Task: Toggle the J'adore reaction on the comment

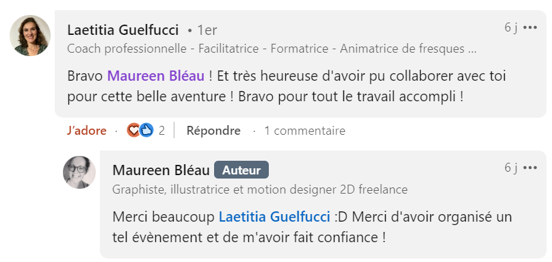Action: click(x=87, y=131)
